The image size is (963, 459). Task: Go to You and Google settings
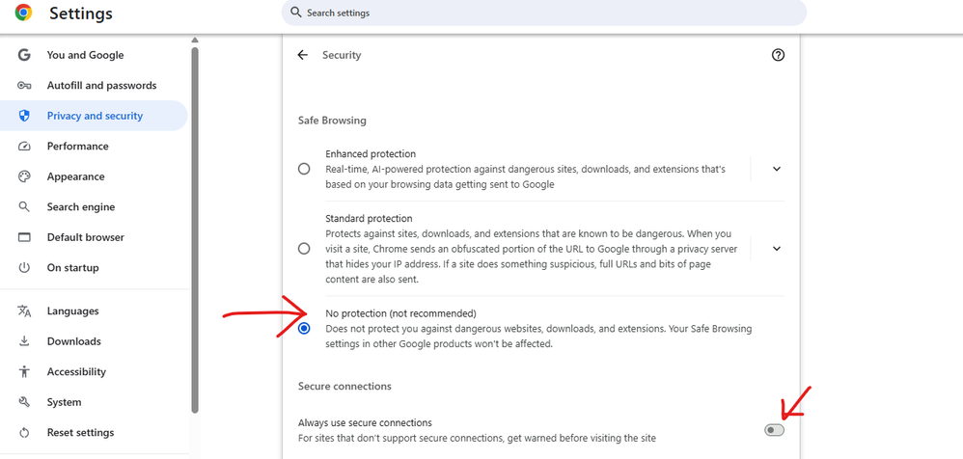click(x=85, y=55)
